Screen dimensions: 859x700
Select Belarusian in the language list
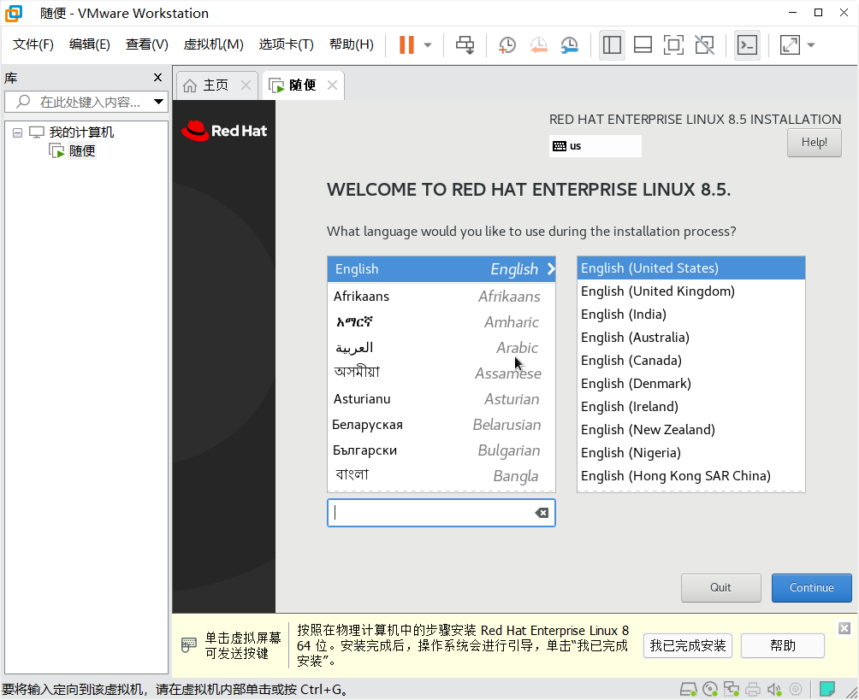(441, 425)
